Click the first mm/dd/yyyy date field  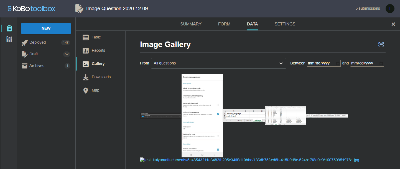pos(323,63)
